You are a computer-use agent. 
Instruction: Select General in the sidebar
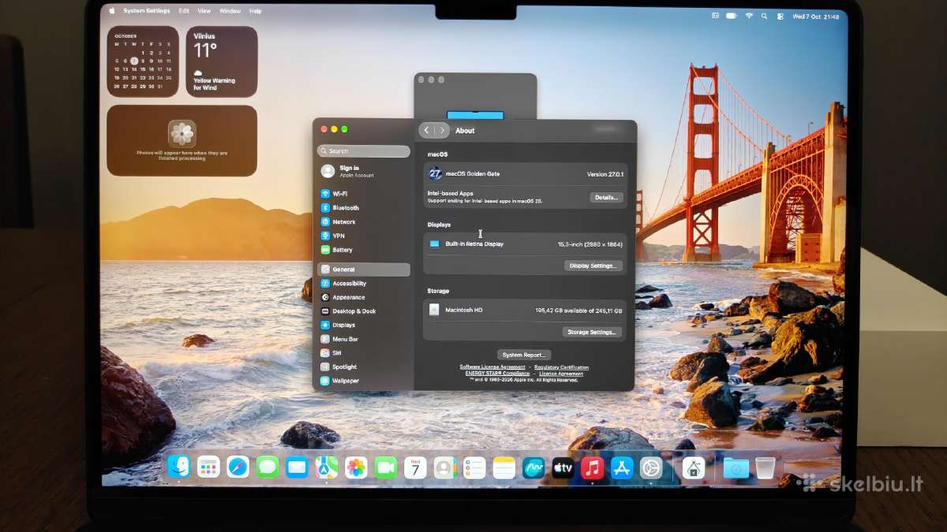364,270
